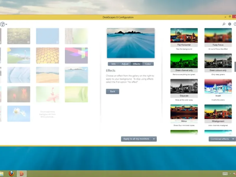Click Download more backgrounds from WinCustomize link
Screen dimensions: 236x177
pyautogui.click(x=47, y=114)
